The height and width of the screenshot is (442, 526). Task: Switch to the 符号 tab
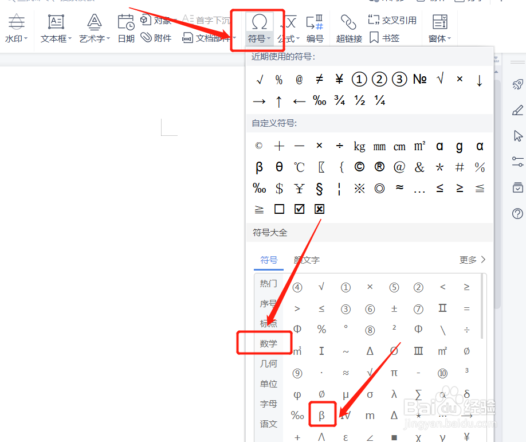coord(269,260)
